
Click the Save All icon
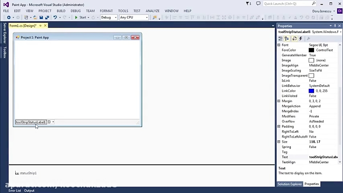pos(47,18)
